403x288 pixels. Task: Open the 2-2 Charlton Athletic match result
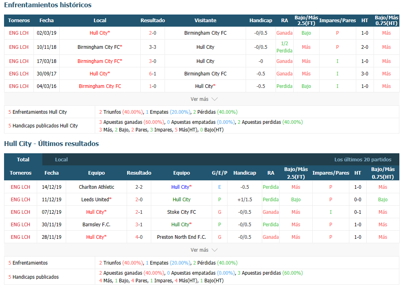[x=139, y=187]
